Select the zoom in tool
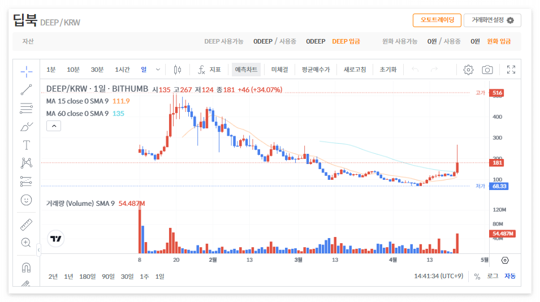The height and width of the screenshot is (302, 540). pyautogui.click(x=26, y=243)
